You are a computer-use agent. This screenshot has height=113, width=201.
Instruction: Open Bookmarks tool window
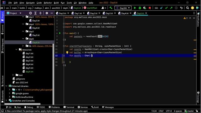pos(3,97)
